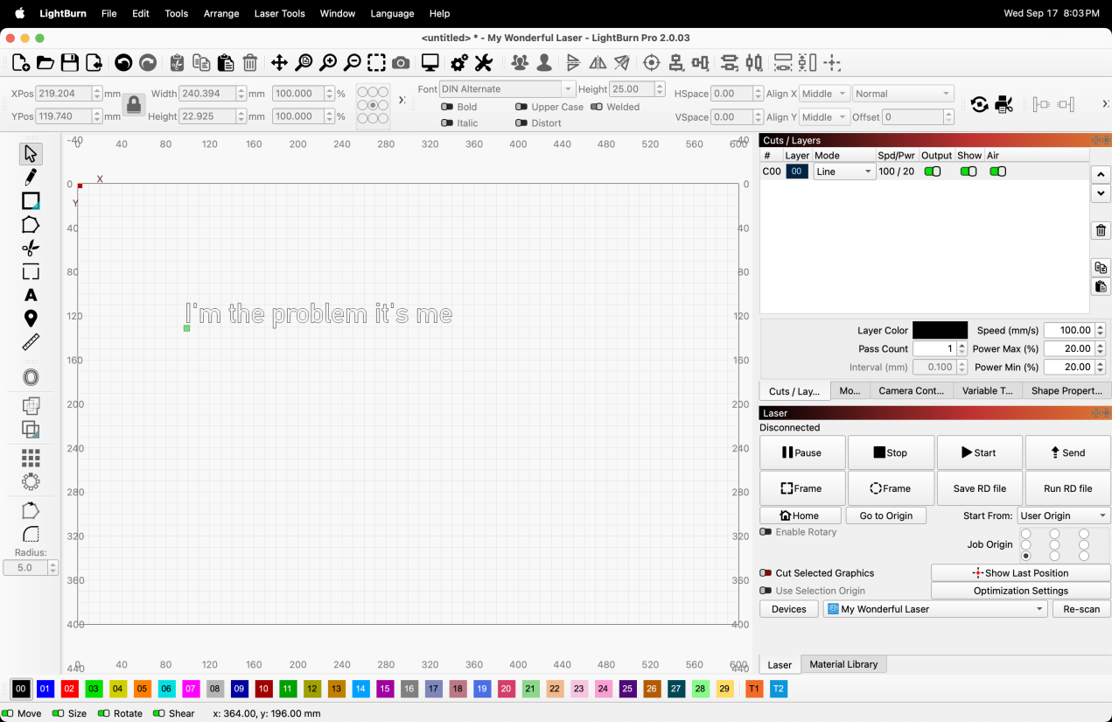Enable the Cut Selected Graphics switch

[x=766, y=573]
